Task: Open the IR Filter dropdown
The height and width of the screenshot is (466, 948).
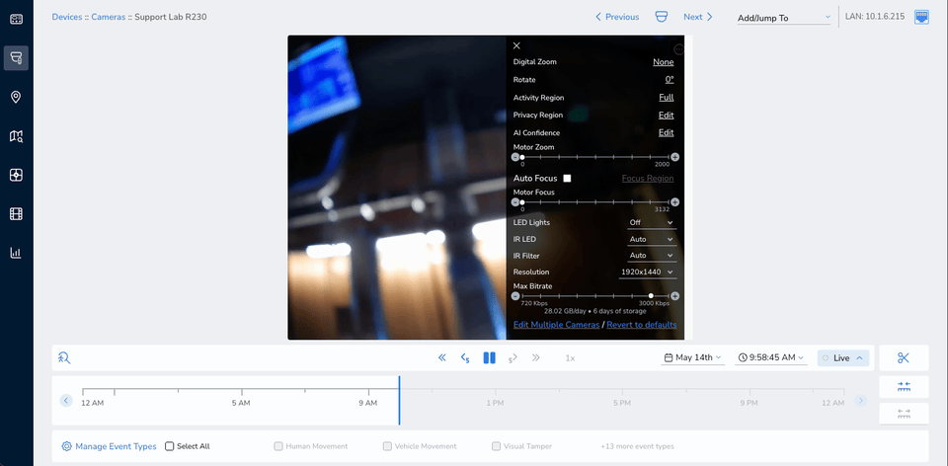Action: tap(651, 256)
